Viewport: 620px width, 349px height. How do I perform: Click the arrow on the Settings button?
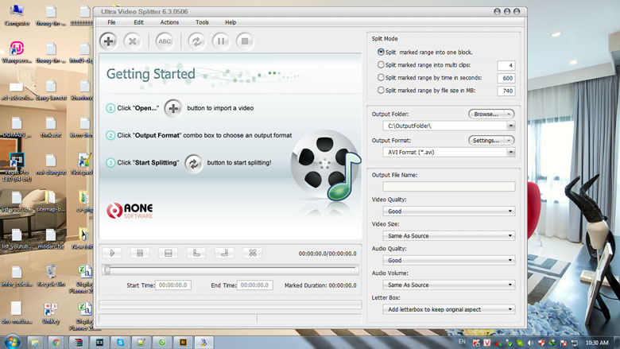(509, 140)
